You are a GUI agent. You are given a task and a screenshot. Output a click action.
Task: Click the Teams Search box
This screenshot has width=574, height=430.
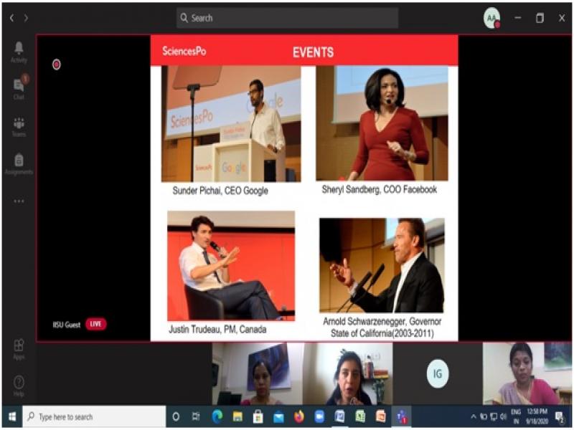coord(287,18)
